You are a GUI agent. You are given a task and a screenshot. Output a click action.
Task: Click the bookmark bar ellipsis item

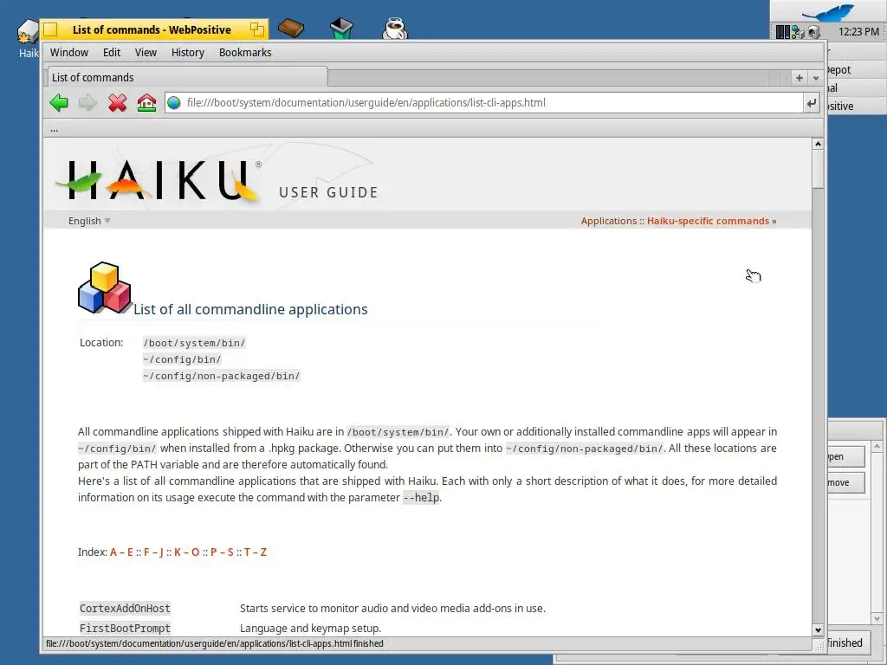pyautogui.click(x=55, y=130)
